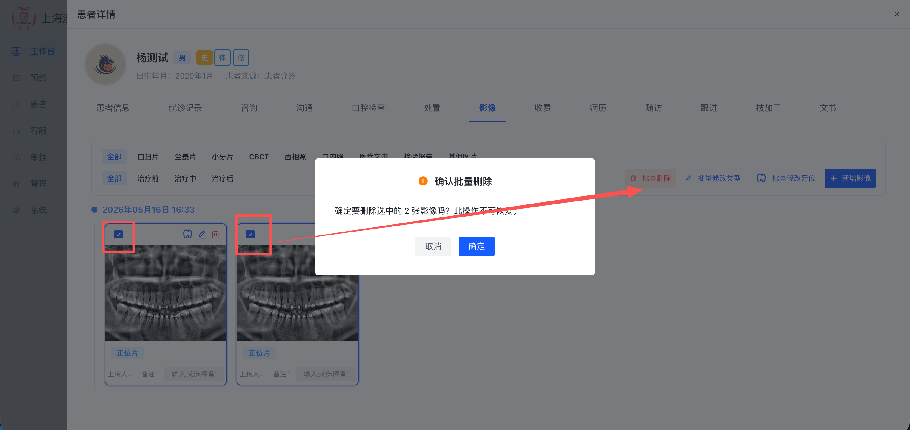
Task: Click the 修 tag beside patient name
Action: (x=241, y=57)
